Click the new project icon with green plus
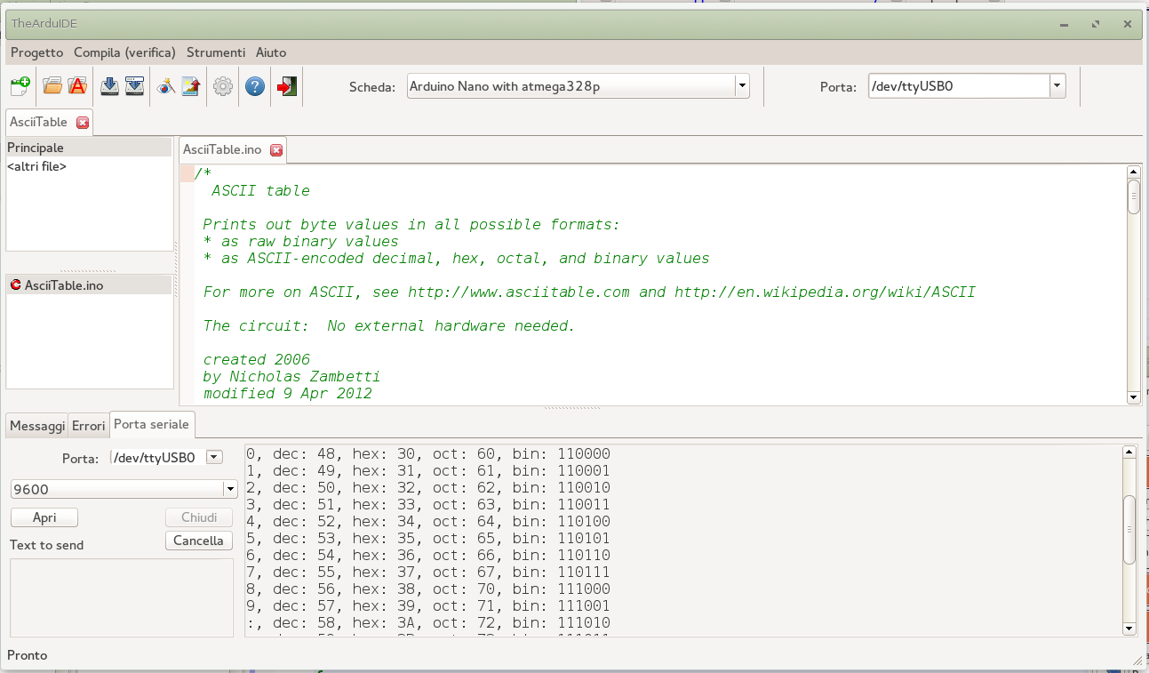The height and width of the screenshot is (673, 1149). tap(20, 86)
